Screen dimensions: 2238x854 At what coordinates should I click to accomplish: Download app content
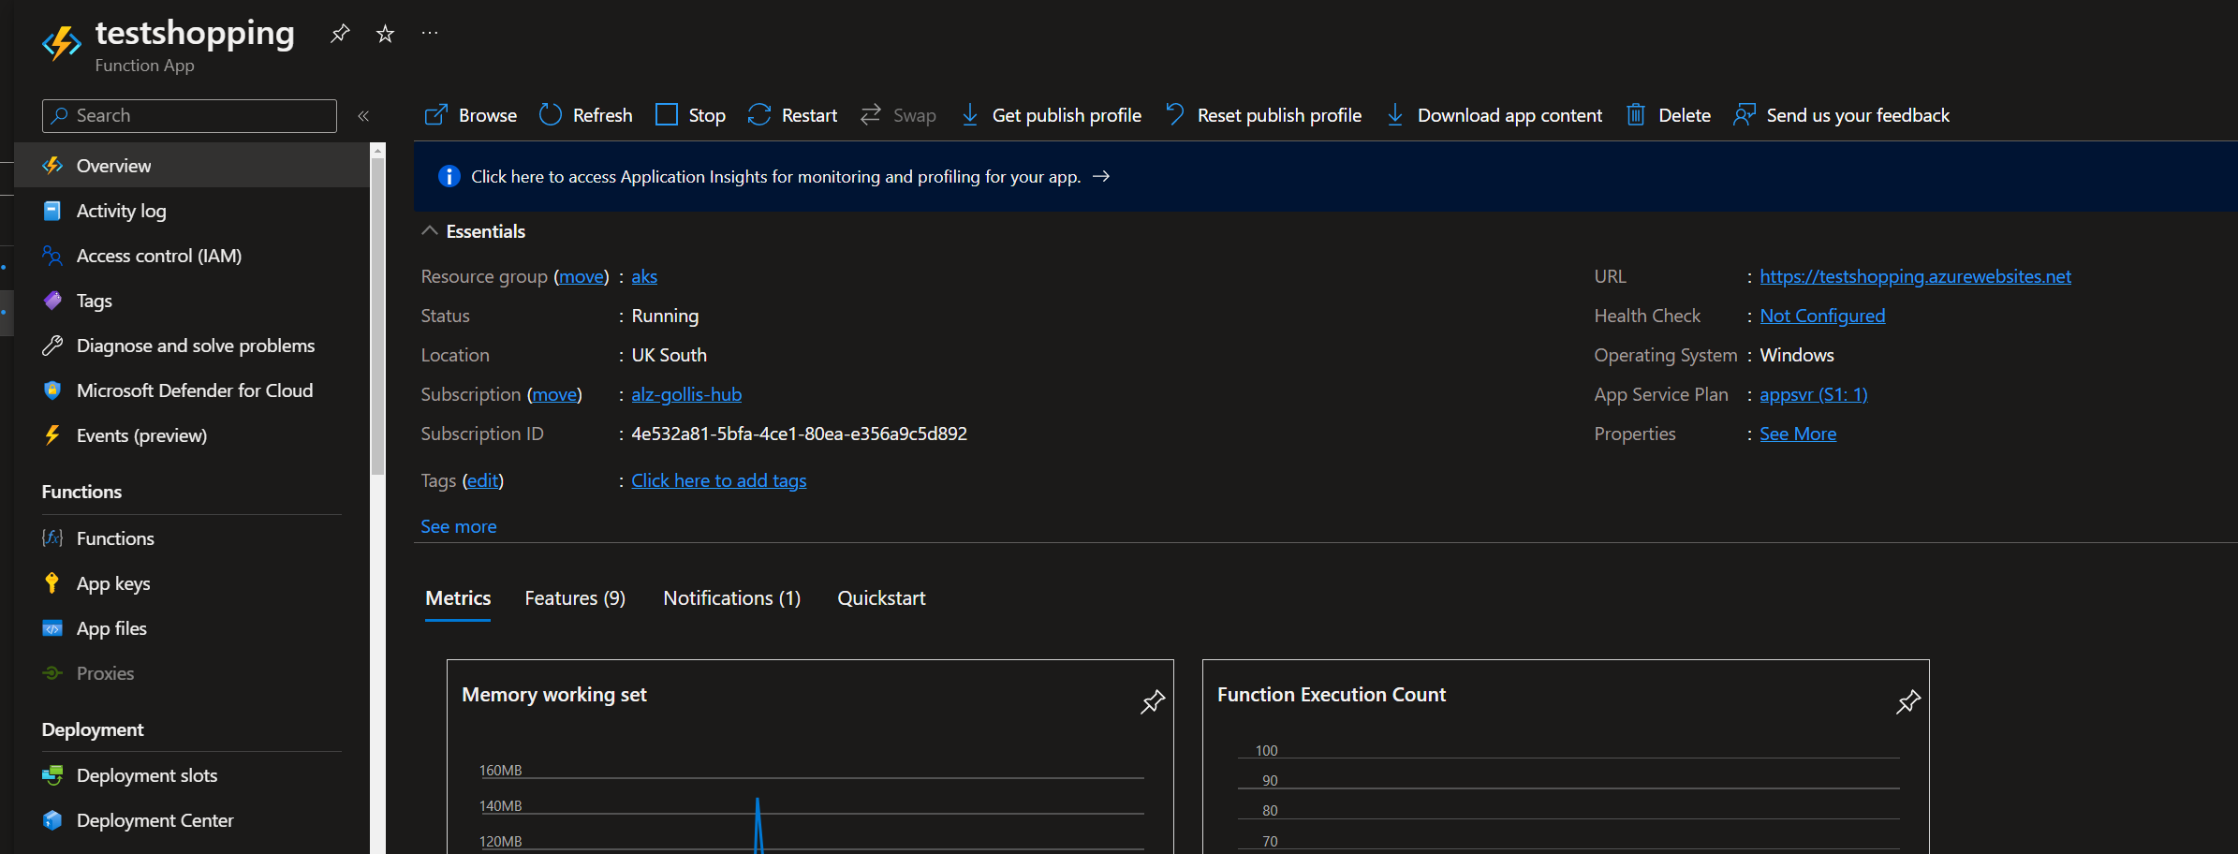1494,115
